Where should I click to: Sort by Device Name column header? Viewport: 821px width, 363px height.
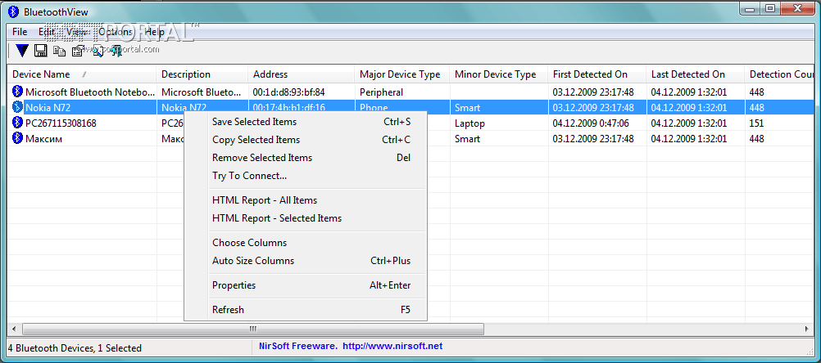82,74
